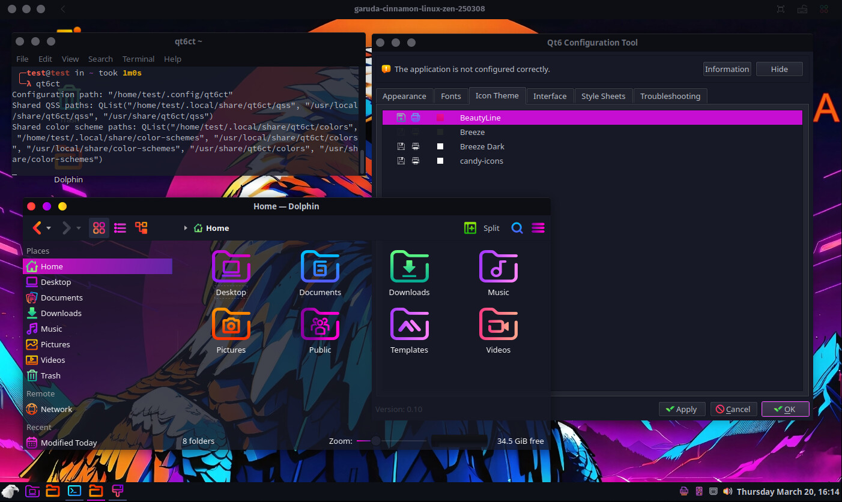Select the Templates folder in the file view
Screen dimensions: 842x502
coord(409,330)
